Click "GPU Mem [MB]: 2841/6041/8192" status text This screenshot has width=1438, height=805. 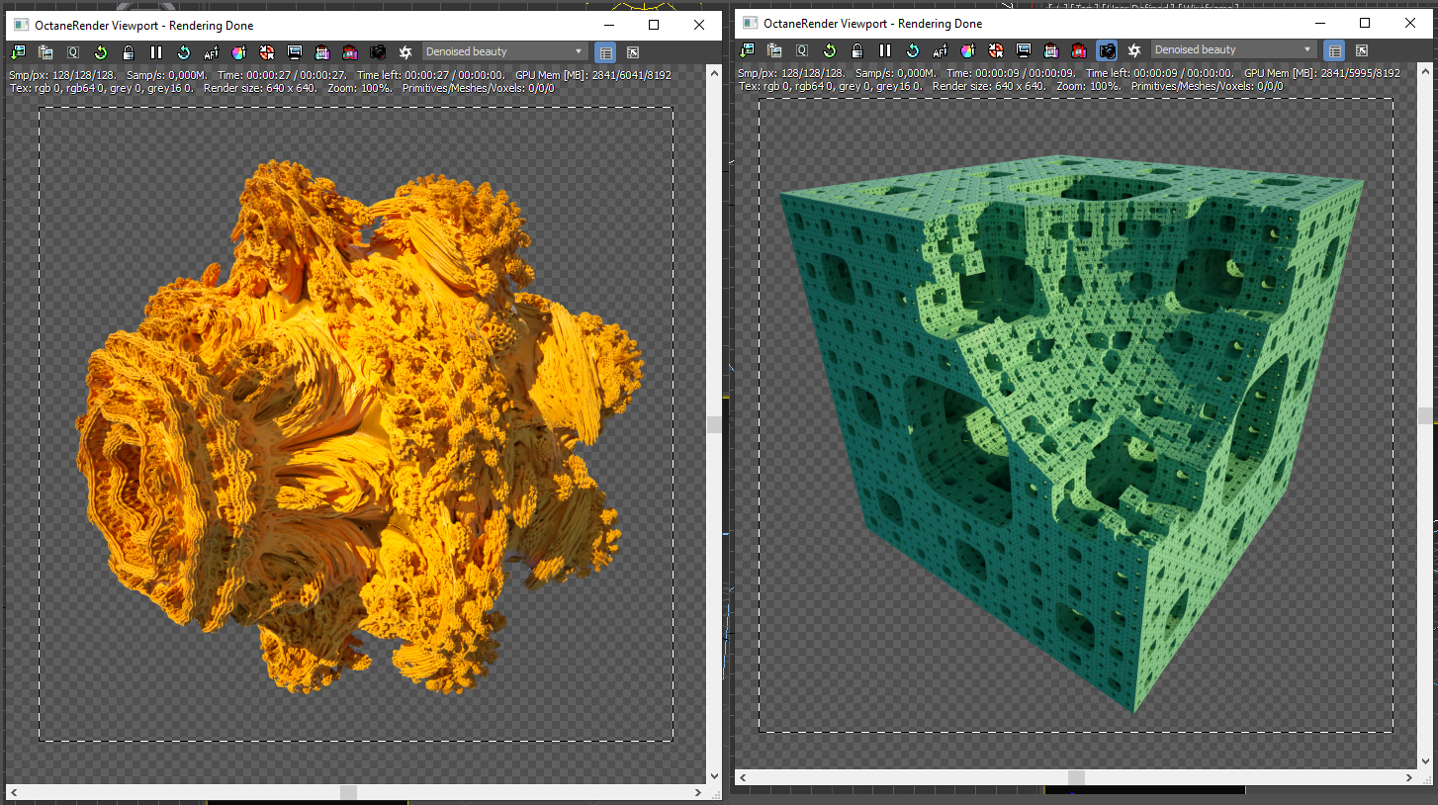pyautogui.click(x=593, y=75)
